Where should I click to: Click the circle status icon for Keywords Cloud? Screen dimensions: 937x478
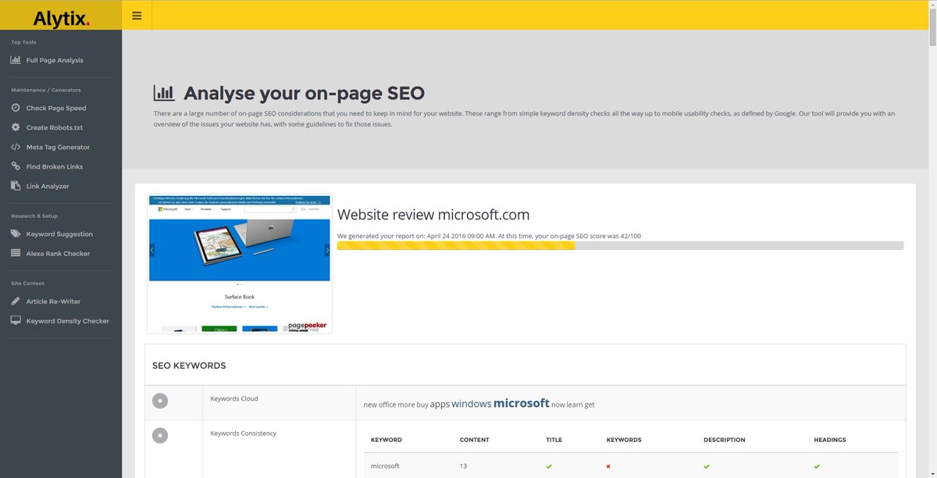tap(159, 401)
